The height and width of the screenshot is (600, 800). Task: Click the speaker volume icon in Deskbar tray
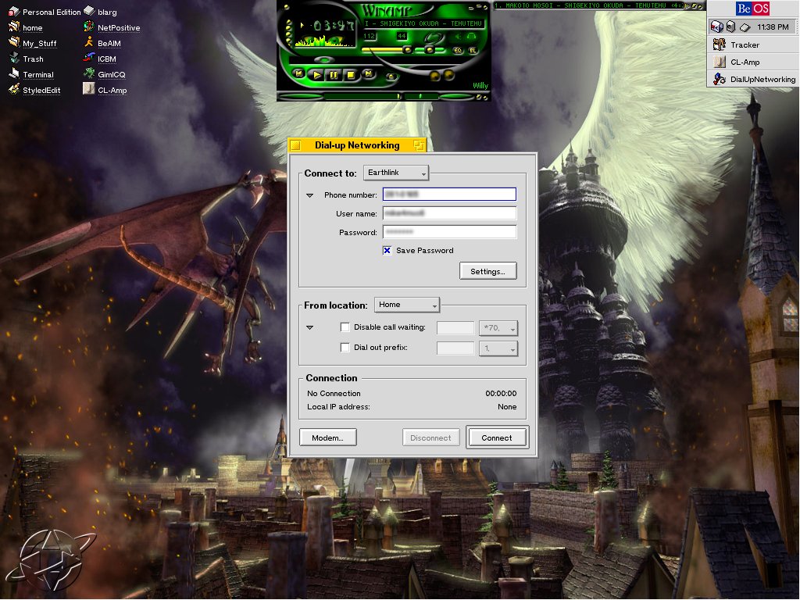coord(730,27)
